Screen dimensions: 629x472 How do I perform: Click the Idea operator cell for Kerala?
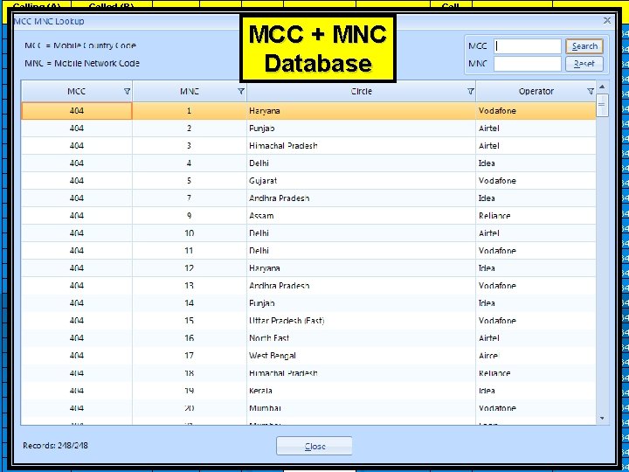click(x=536, y=390)
